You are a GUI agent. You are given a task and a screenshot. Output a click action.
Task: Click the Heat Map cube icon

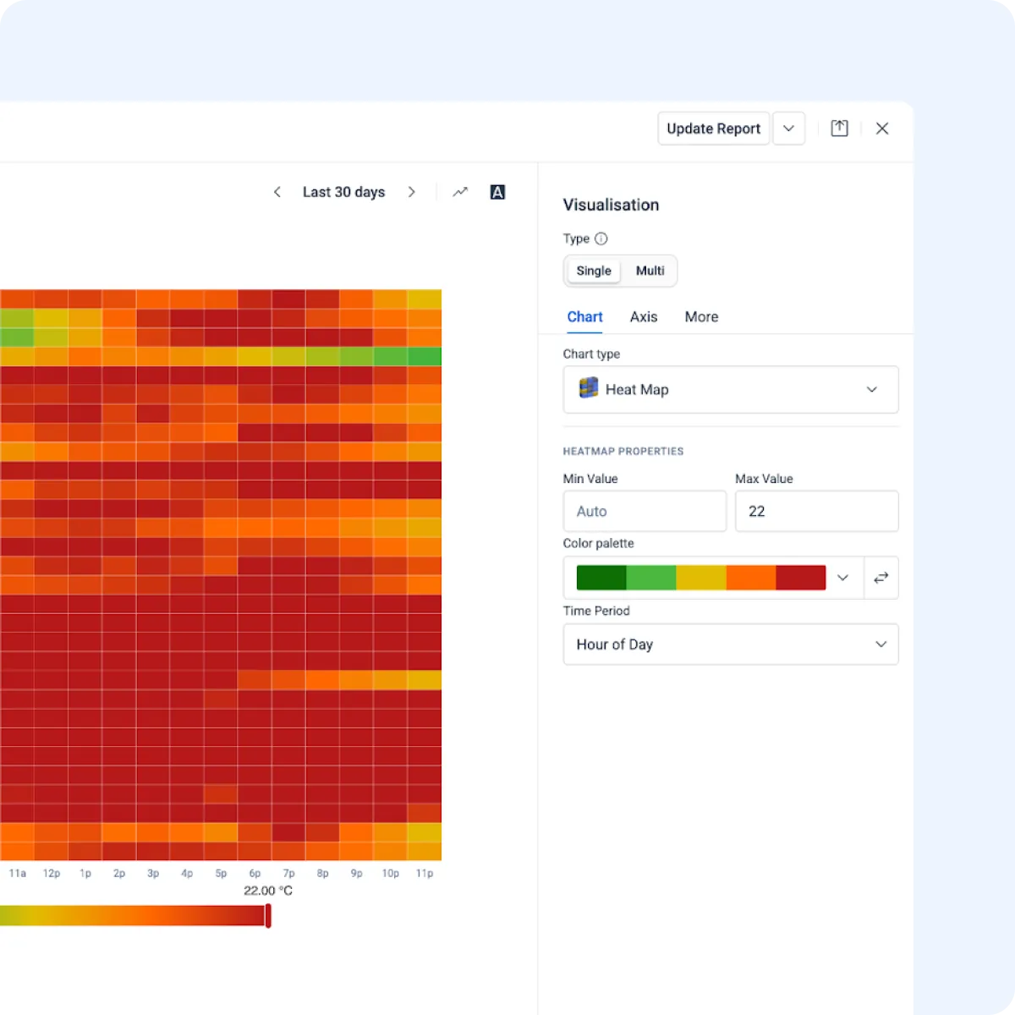pos(587,389)
